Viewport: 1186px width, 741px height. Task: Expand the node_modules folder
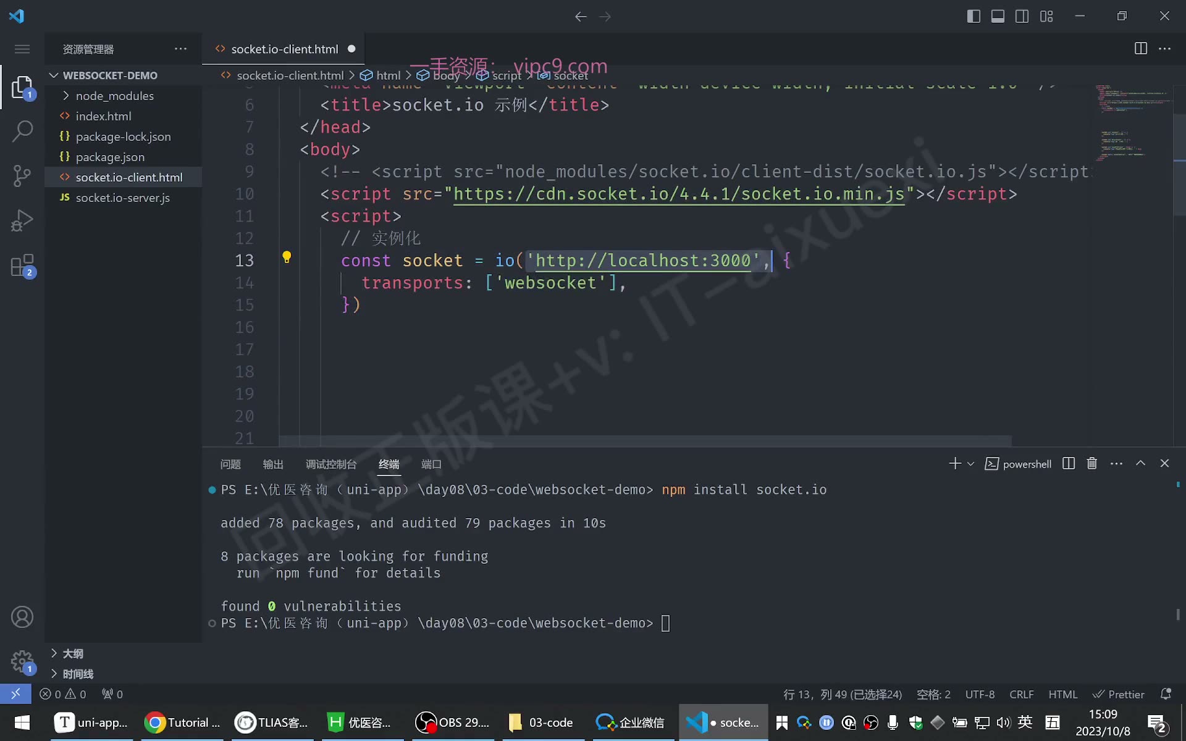tap(66, 96)
